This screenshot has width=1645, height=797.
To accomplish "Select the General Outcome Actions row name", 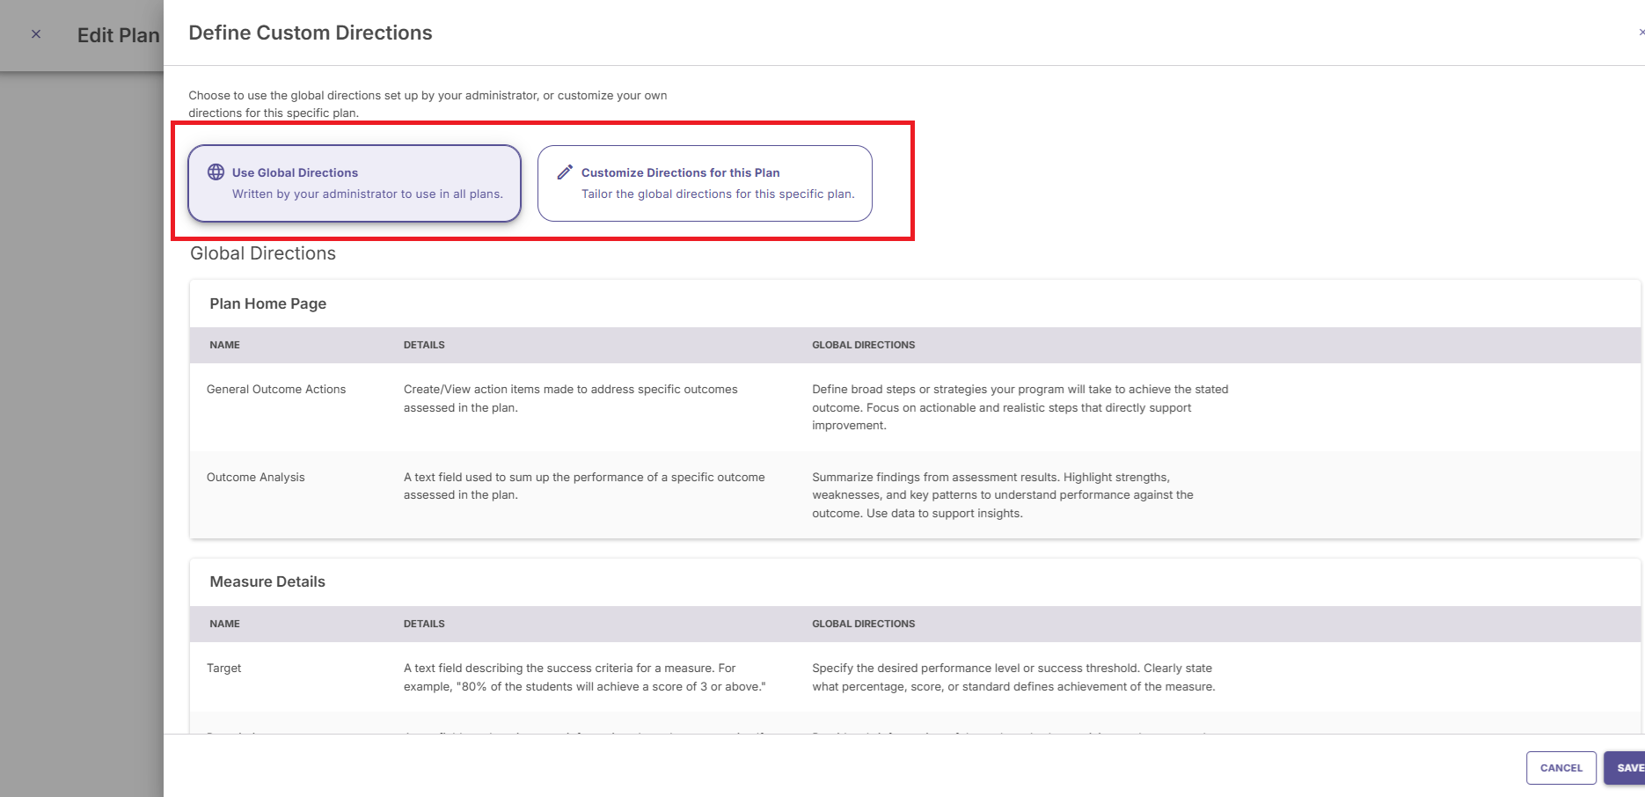I will [x=276, y=389].
